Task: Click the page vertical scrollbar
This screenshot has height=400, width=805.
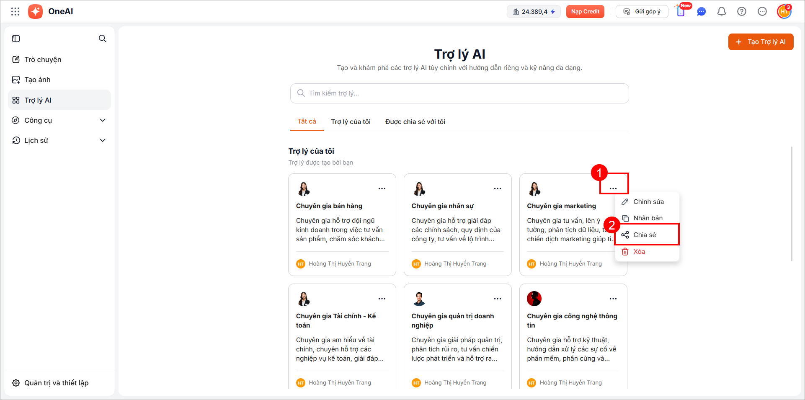Action: tap(791, 204)
